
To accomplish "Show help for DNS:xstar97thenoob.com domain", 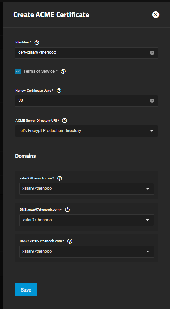I will click(x=67, y=210).
